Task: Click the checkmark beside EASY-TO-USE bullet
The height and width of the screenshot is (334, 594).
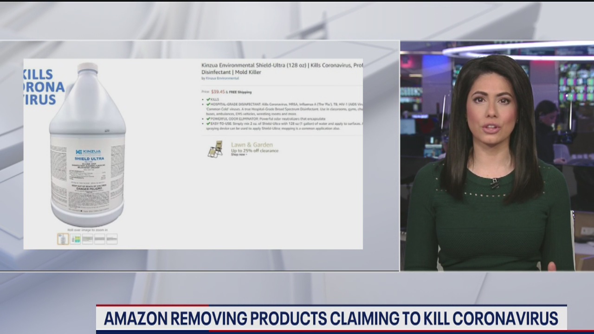Action: [208, 123]
